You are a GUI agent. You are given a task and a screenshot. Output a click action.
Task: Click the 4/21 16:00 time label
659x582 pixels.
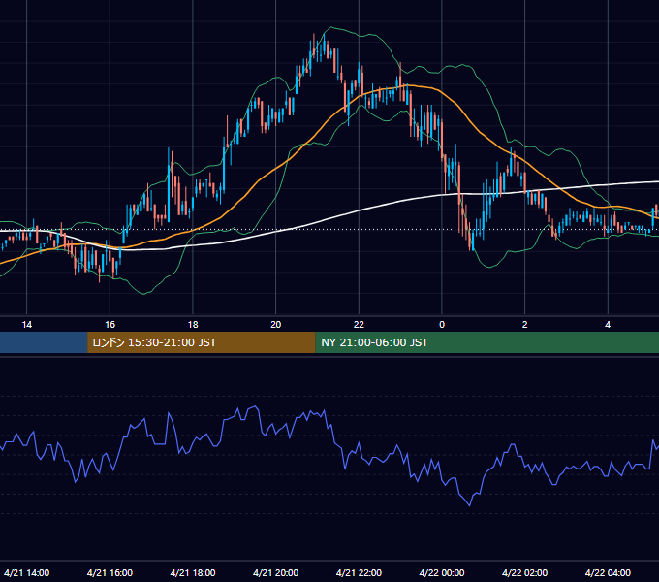pos(110,572)
